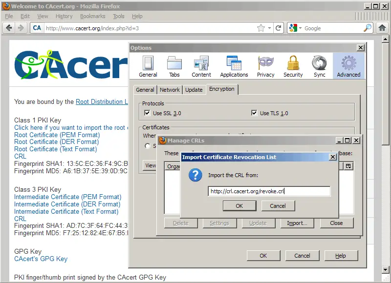Screen dimensions: 391x283
Task: Toggle Use SSL 3.0 checkbox
Action: tap(147, 113)
